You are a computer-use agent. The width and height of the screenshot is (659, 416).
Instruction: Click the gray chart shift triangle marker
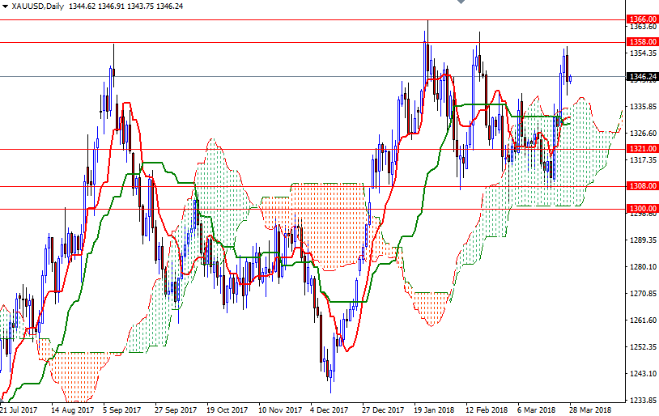pos(461,2)
